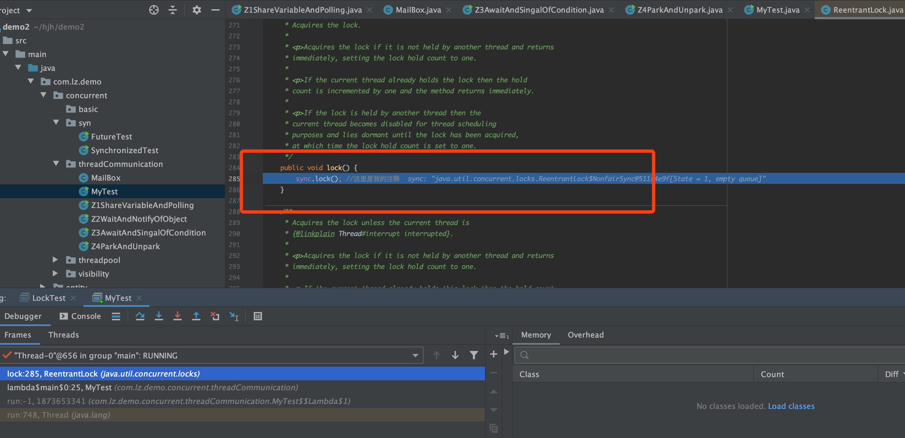Click the Force Step Into icon

[177, 316]
